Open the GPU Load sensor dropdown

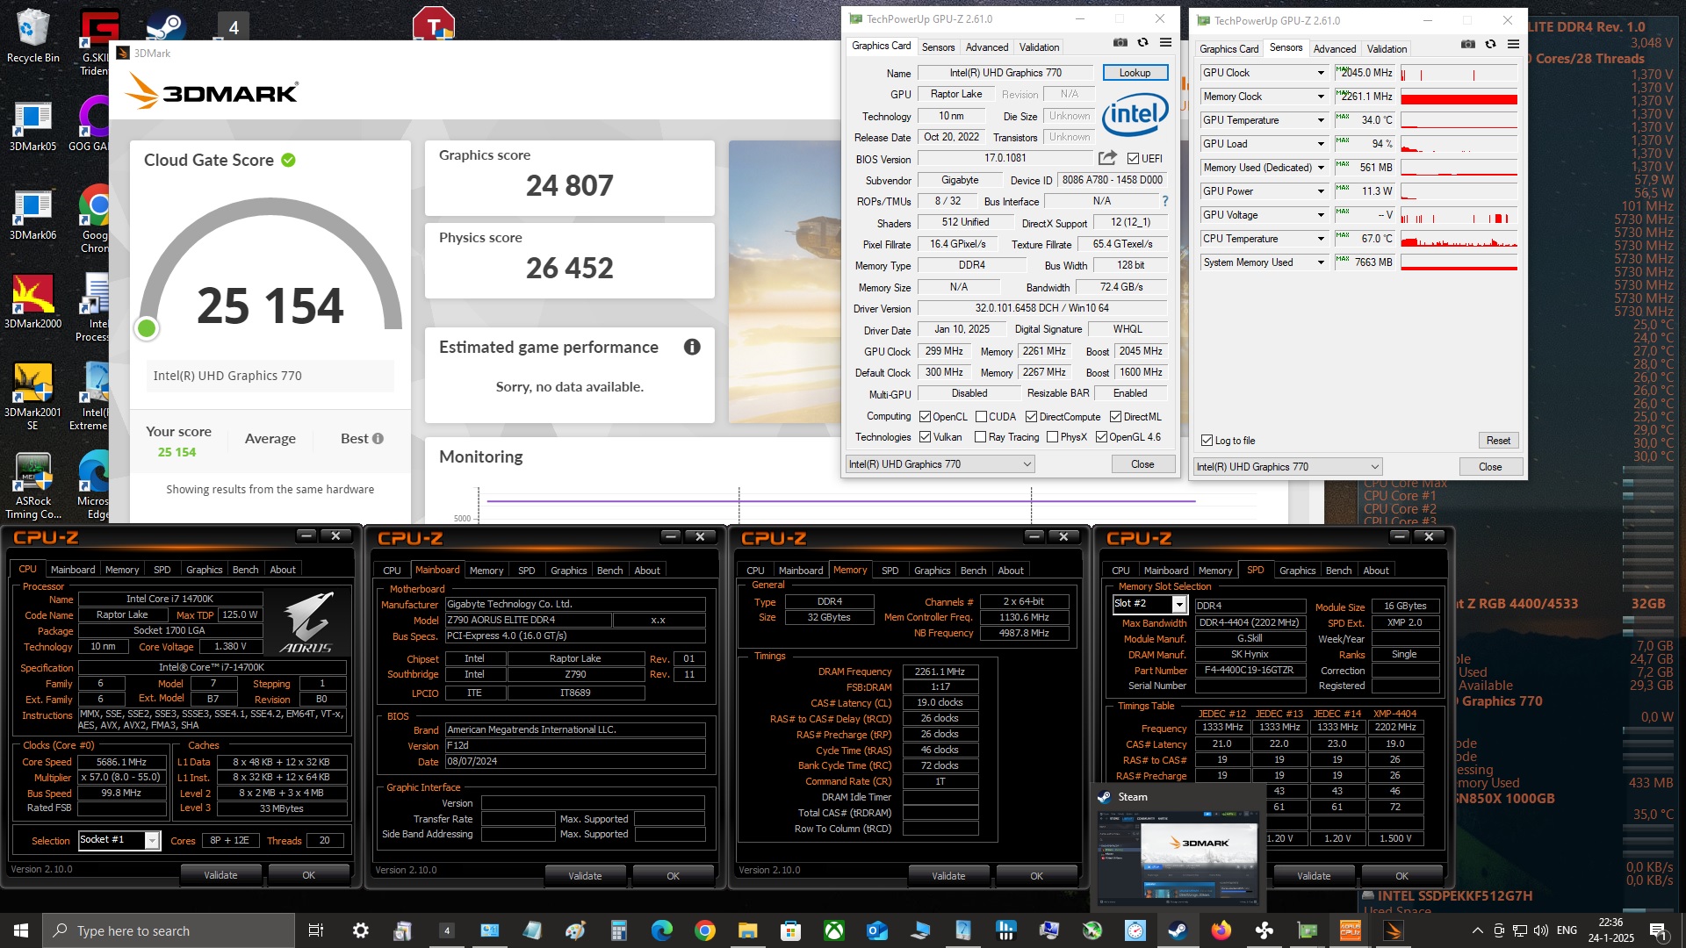[1320, 144]
